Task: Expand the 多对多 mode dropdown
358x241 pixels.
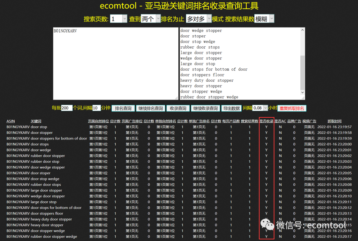Action: 199,19
